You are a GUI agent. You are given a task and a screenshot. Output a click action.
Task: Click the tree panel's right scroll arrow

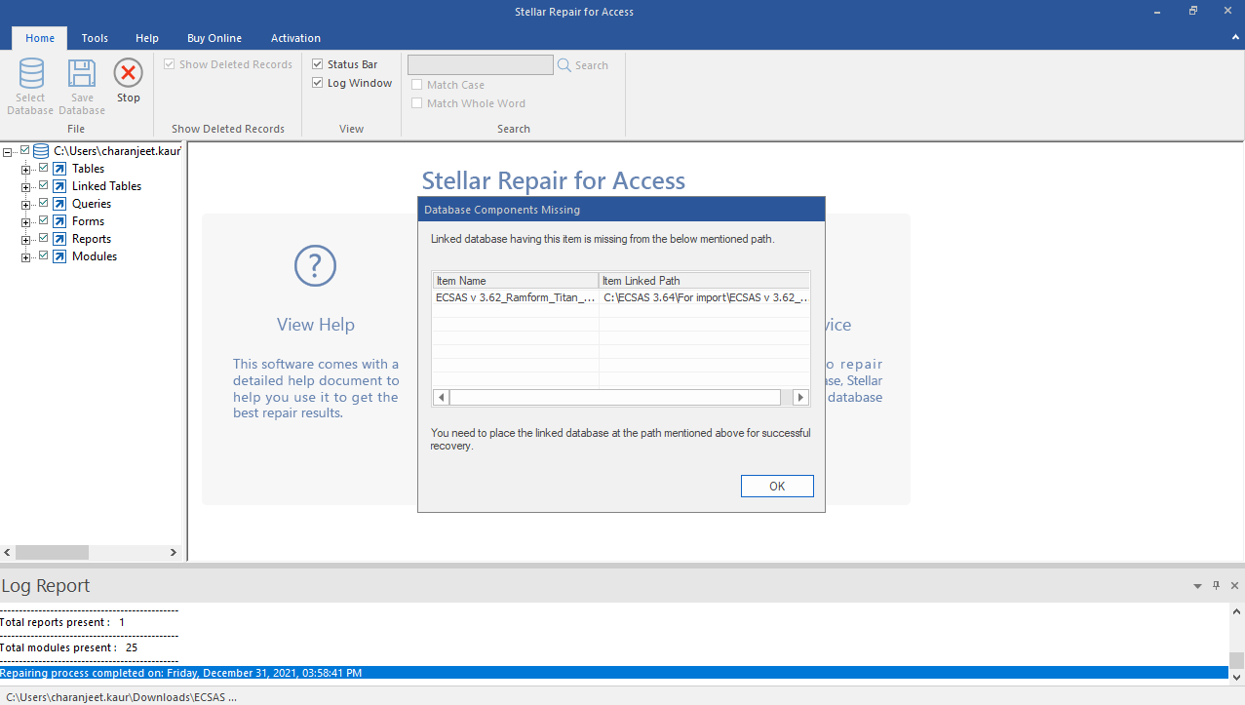point(174,552)
